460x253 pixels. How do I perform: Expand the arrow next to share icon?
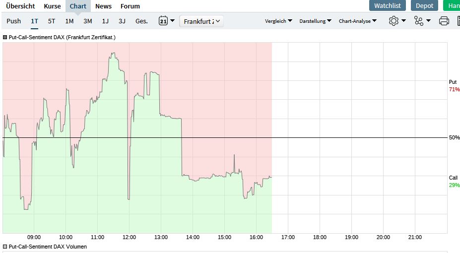click(428, 20)
